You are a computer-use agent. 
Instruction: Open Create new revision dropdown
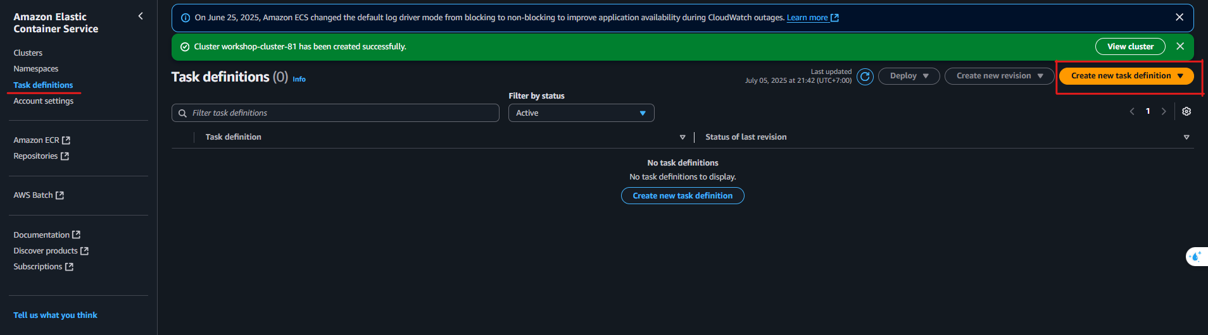(999, 76)
